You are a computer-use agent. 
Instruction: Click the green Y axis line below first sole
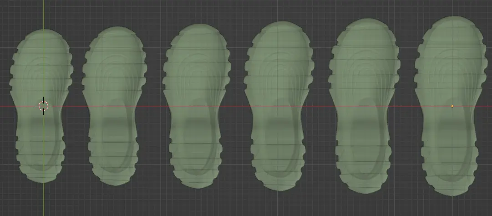point(44,199)
